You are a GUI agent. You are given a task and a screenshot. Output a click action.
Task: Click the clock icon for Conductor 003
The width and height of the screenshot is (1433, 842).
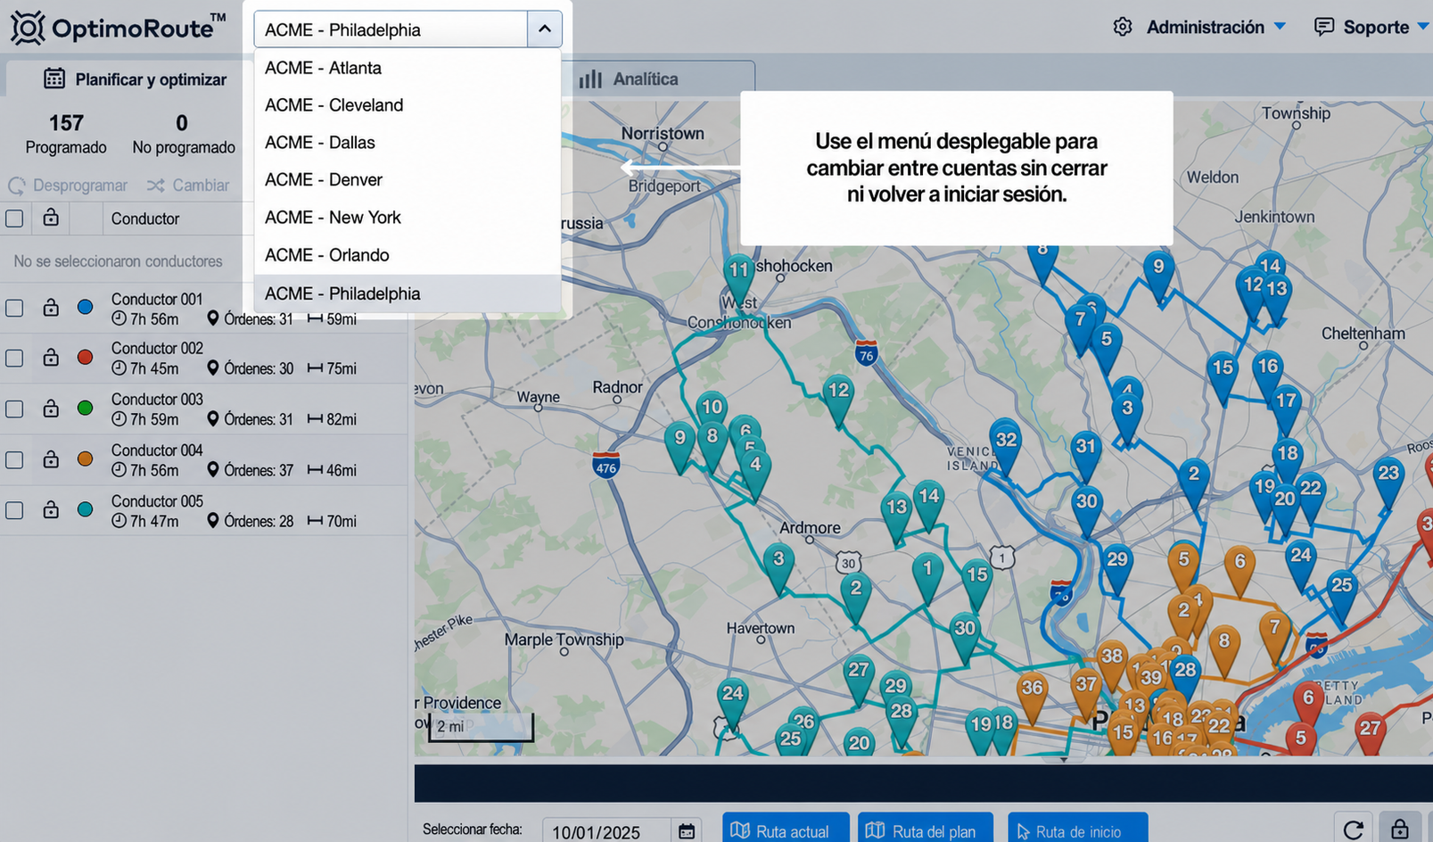tap(119, 419)
